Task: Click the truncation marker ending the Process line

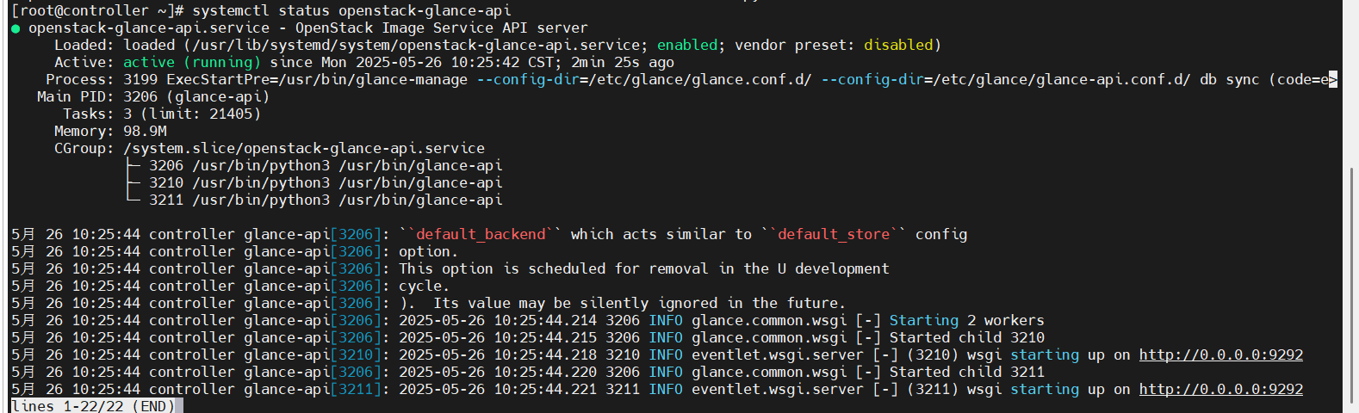Action: tap(1333, 79)
